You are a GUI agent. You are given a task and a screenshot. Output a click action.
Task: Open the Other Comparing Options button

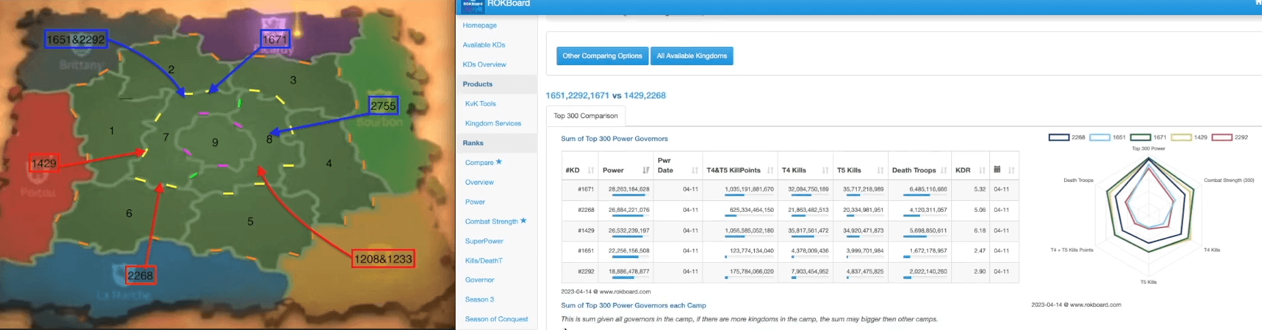point(602,56)
